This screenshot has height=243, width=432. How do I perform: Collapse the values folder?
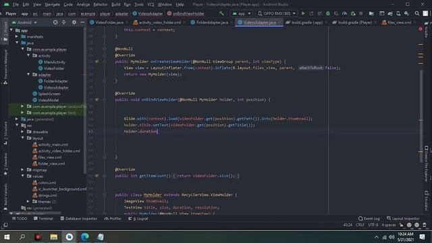point(22,176)
